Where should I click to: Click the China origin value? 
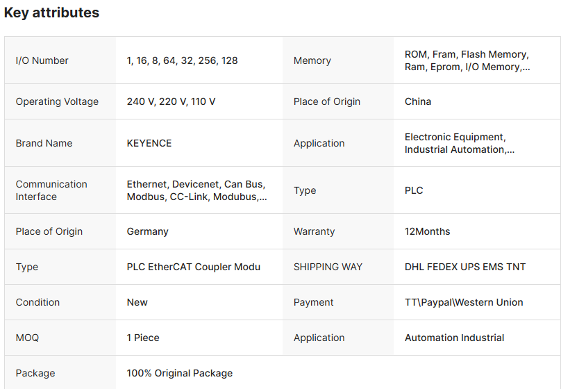click(418, 101)
